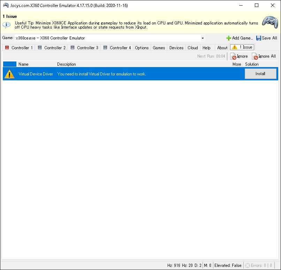Go to the Controller 4 tab
This screenshot has height=270, width=281.
117,48
